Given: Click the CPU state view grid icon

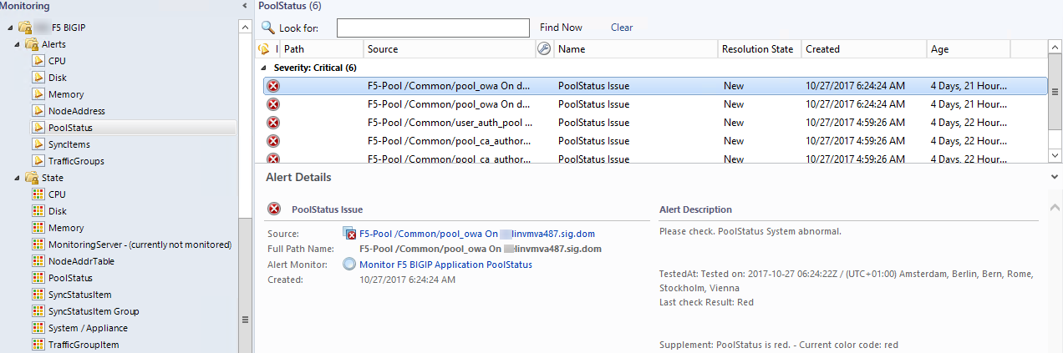Looking at the screenshot, I should coord(38,194).
